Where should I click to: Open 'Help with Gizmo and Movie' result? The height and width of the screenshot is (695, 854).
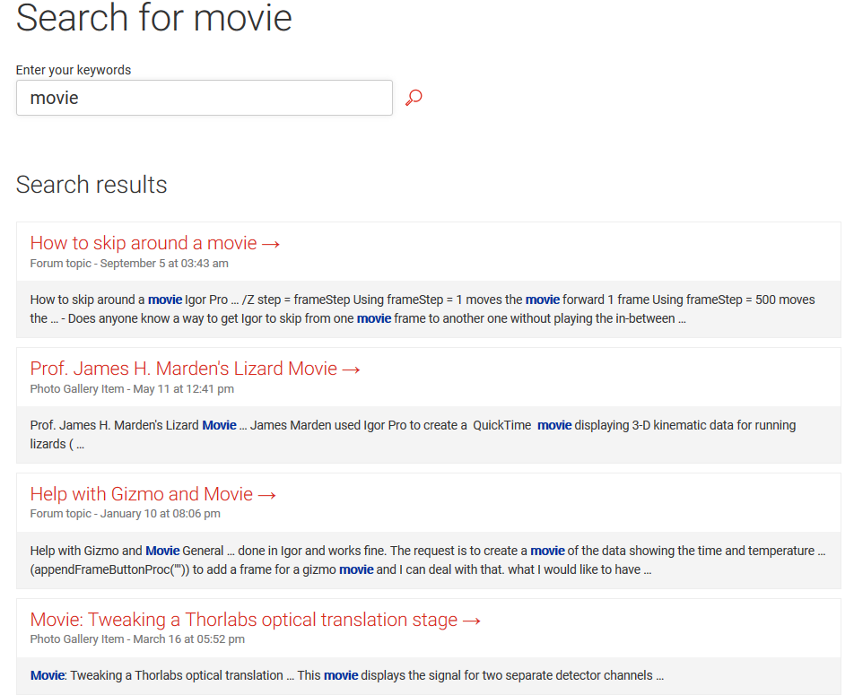tap(142, 494)
